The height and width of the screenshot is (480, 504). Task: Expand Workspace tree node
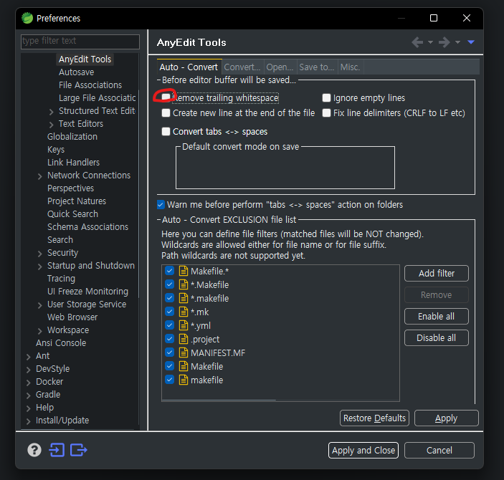coord(39,330)
